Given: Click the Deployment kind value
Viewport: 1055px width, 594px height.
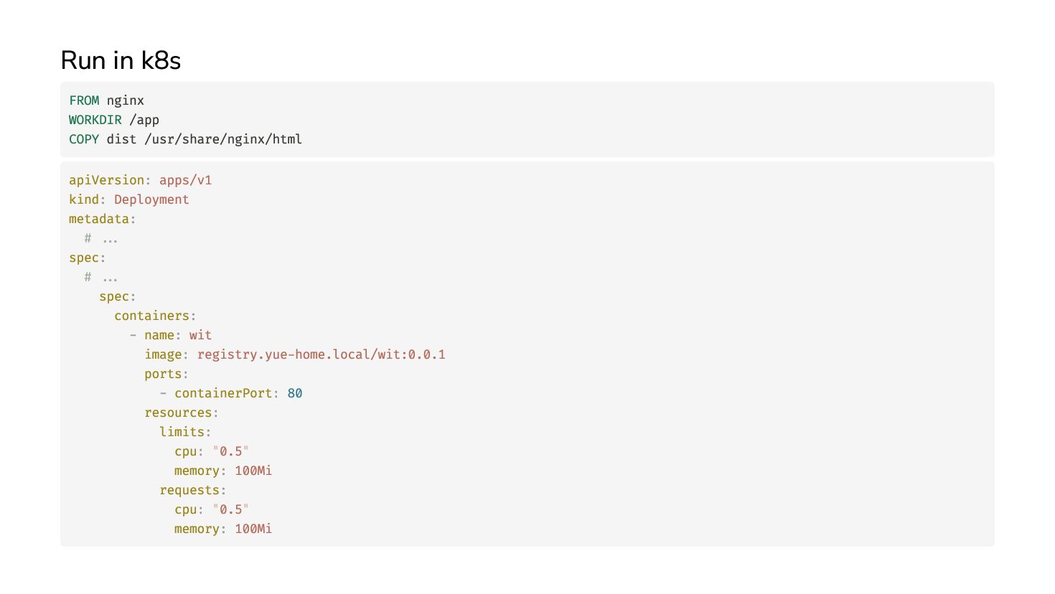Looking at the screenshot, I should [x=151, y=199].
